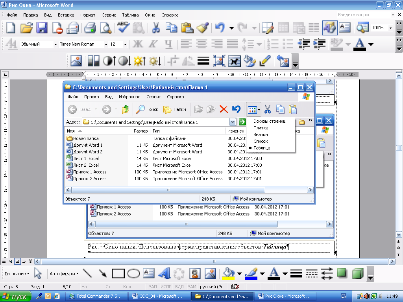Click the Папки button in folder window
The height and width of the screenshot is (302, 403).
174,109
